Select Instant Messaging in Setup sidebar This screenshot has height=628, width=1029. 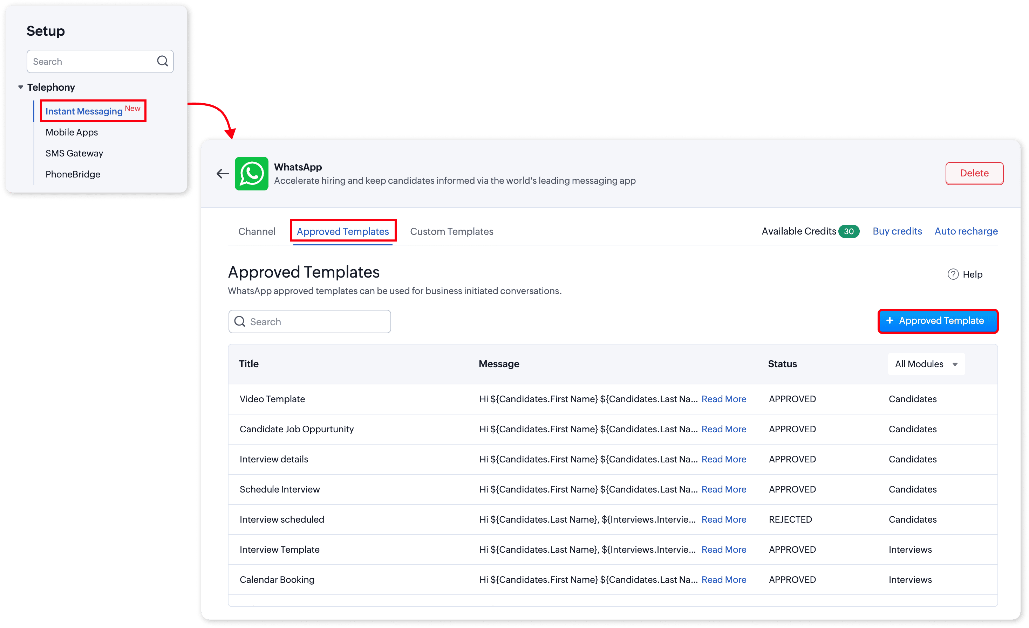coord(84,111)
